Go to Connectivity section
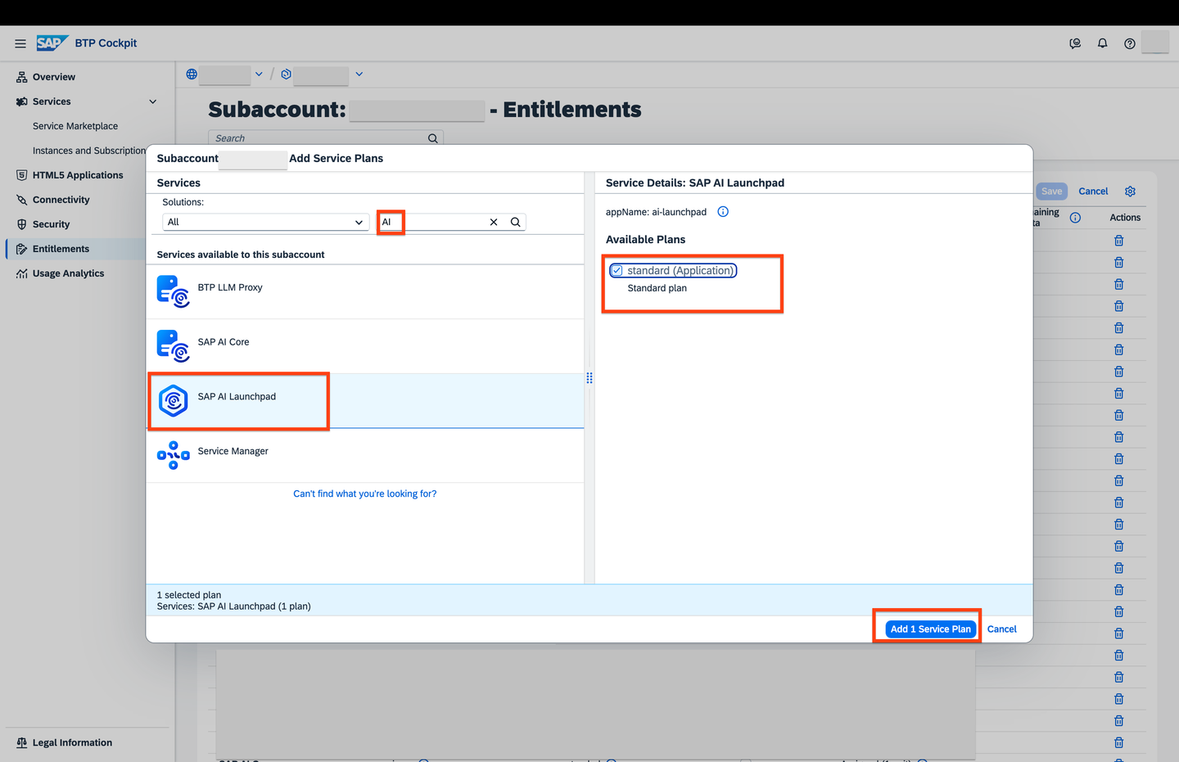 [61, 200]
